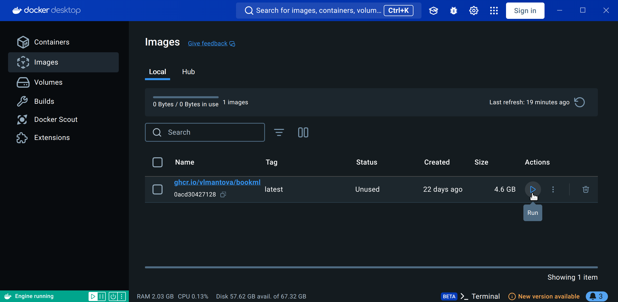
Task: Check the bookml image row checkbox
Action: 158,189
